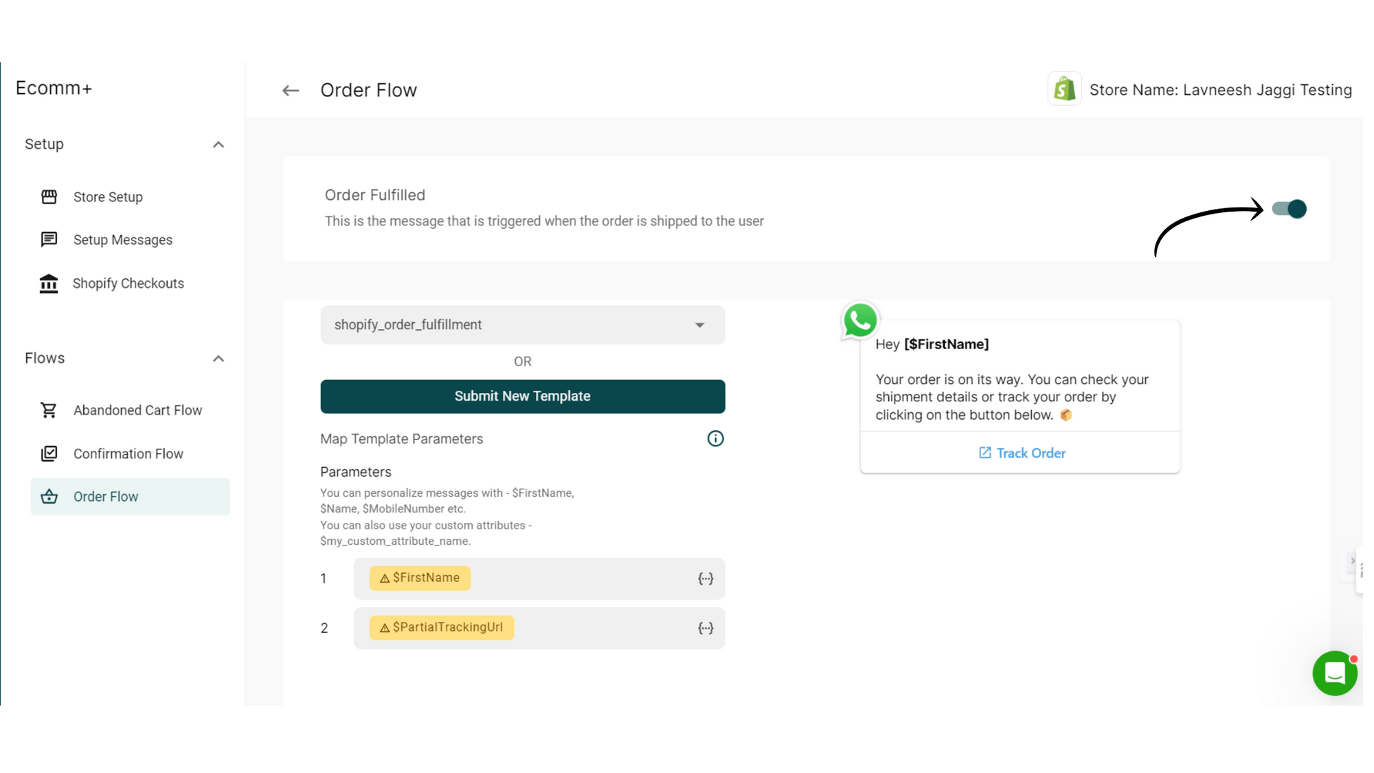Click the Submit New Template button
Image resolution: width=1374 pixels, height=773 pixels.
coord(522,396)
